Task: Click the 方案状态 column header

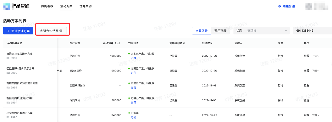Action: click(133, 43)
